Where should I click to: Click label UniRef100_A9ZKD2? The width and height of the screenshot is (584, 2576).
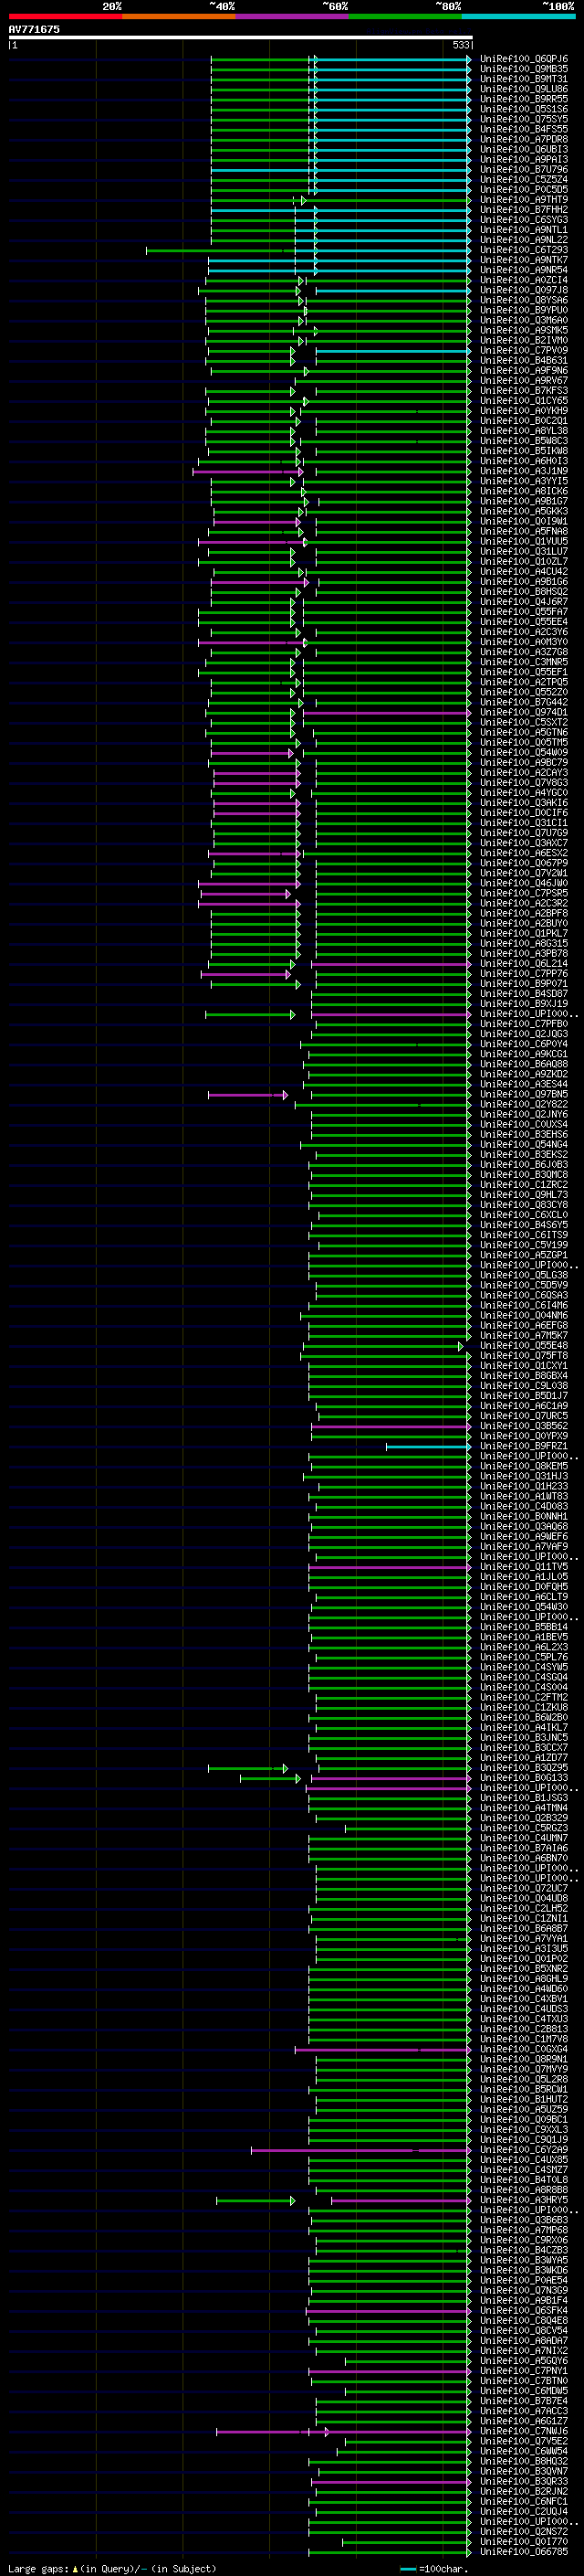pos(524,1074)
